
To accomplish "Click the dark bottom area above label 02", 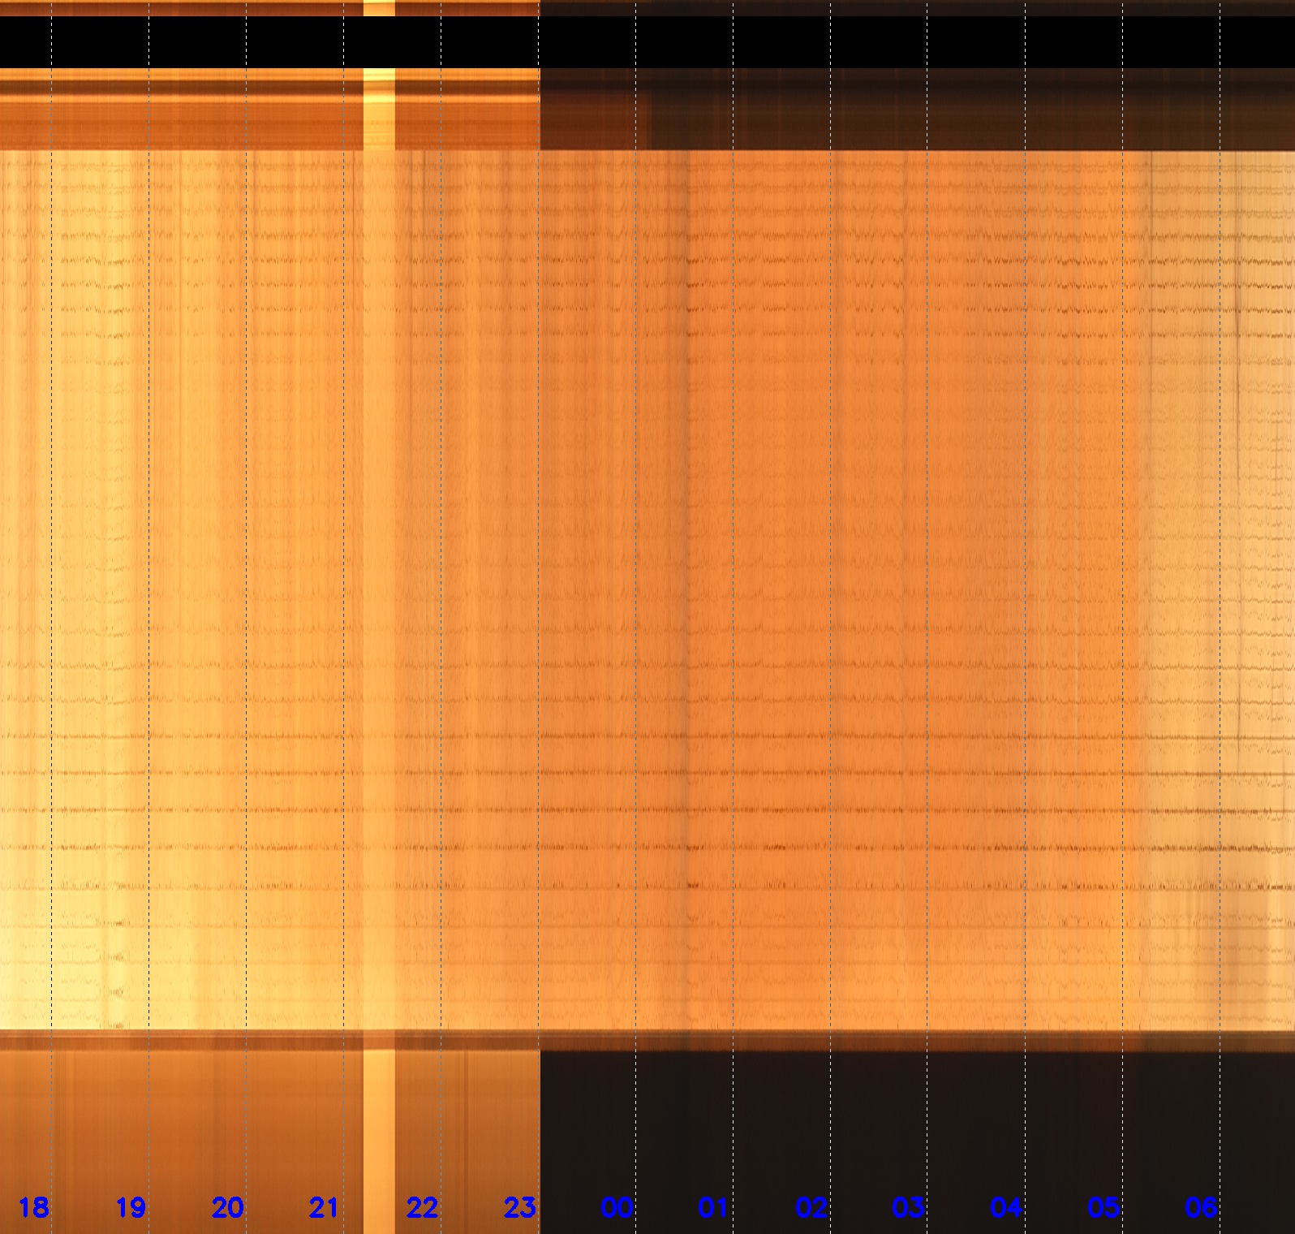I will pyautogui.click(x=811, y=1120).
